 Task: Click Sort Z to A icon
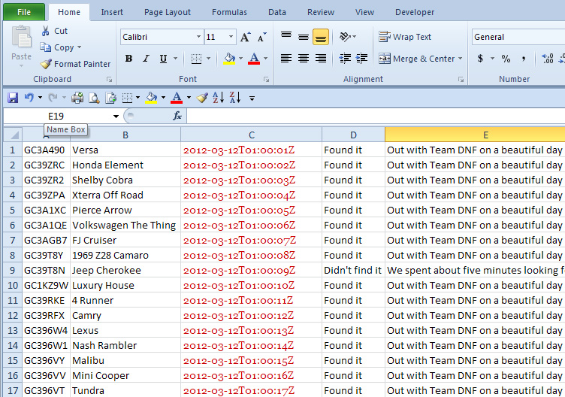pyautogui.click(x=235, y=97)
